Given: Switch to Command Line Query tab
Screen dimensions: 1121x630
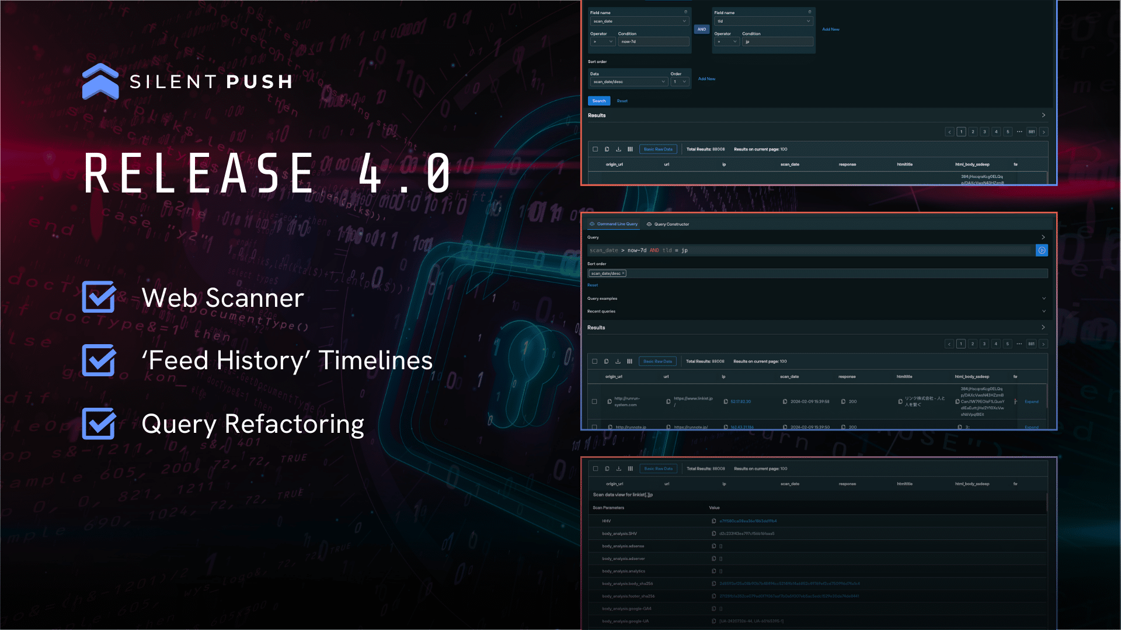Looking at the screenshot, I should (614, 224).
